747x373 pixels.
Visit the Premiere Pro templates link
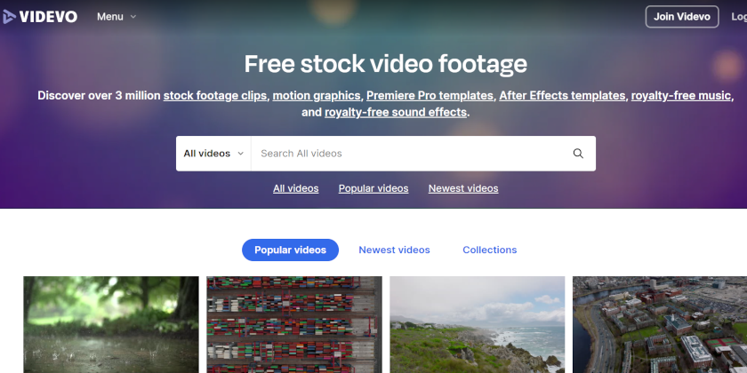click(x=430, y=96)
